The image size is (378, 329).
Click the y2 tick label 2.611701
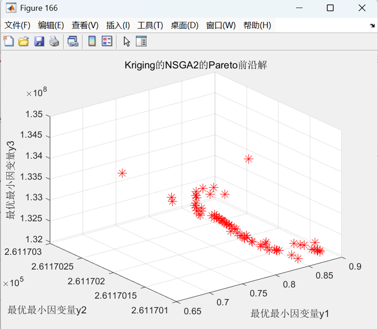[x=150, y=310]
